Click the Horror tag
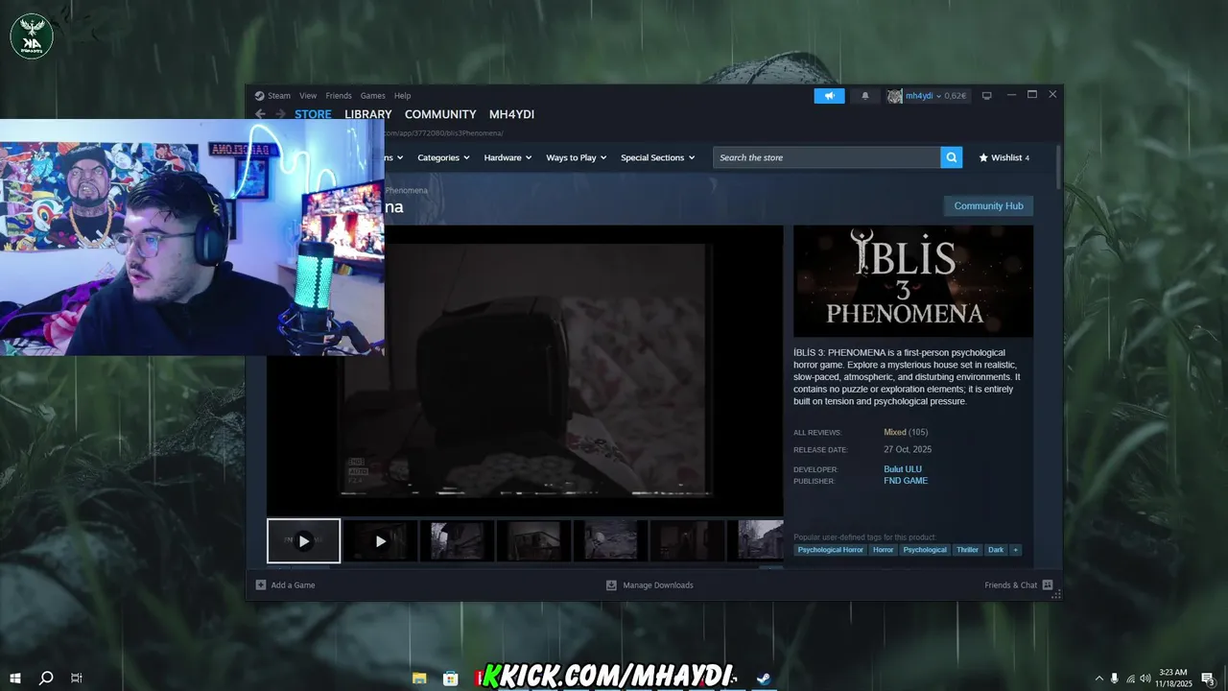Screen dimensions: 1228x691 [884, 550]
